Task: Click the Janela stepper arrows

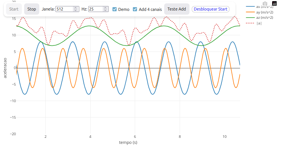Action: click(x=76, y=9)
